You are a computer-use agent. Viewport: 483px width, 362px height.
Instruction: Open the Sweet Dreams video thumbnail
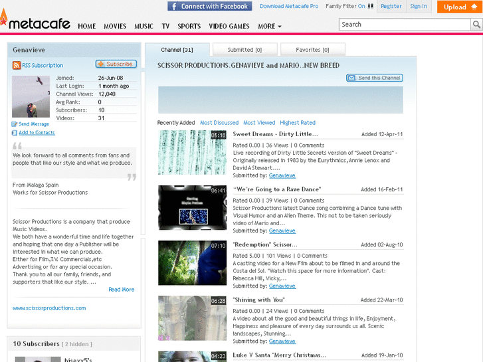(192, 153)
